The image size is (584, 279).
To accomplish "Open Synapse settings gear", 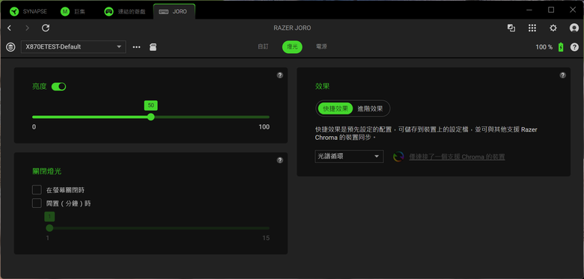I will pyautogui.click(x=553, y=28).
